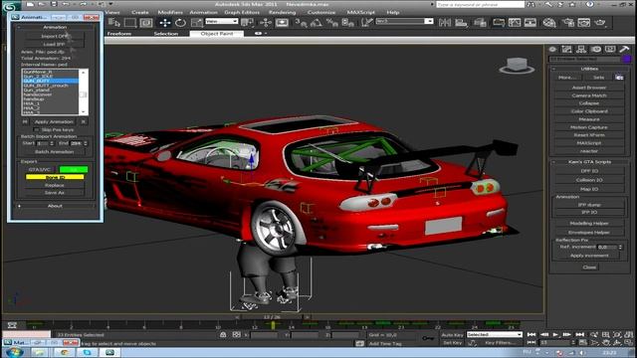Click the Select by Name toolbar icon
Viewport: 637px width, 358px height.
[114, 22]
